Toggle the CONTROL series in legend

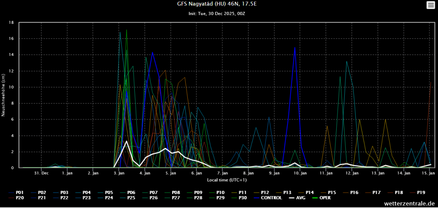pos(270,198)
